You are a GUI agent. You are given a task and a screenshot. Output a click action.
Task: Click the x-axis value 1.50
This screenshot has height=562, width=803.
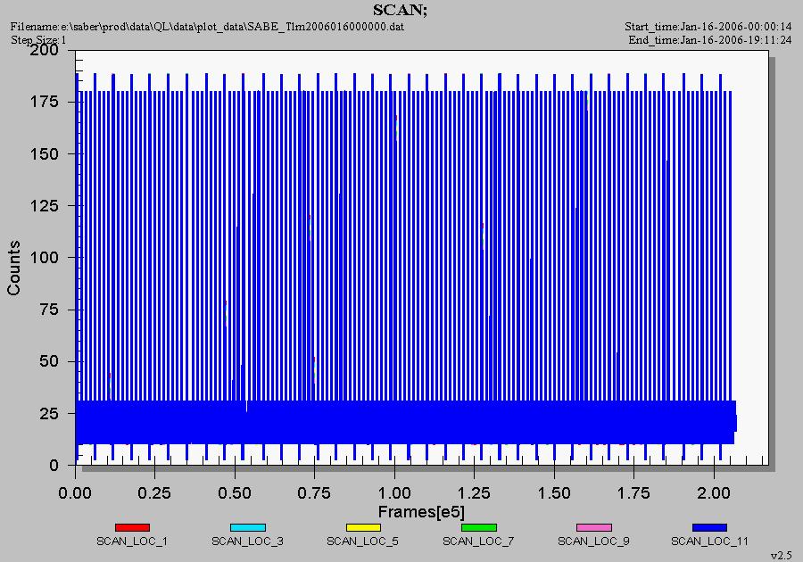pyautogui.click(x=554, y=493)
